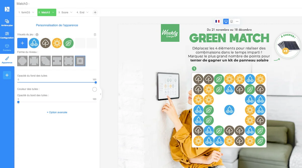Open the Option avancée link
This screenshot has height=168, width=302.
(57, 112)
